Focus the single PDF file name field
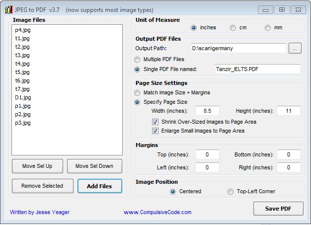This screenshot has height=225, width=311. point(258,69)
